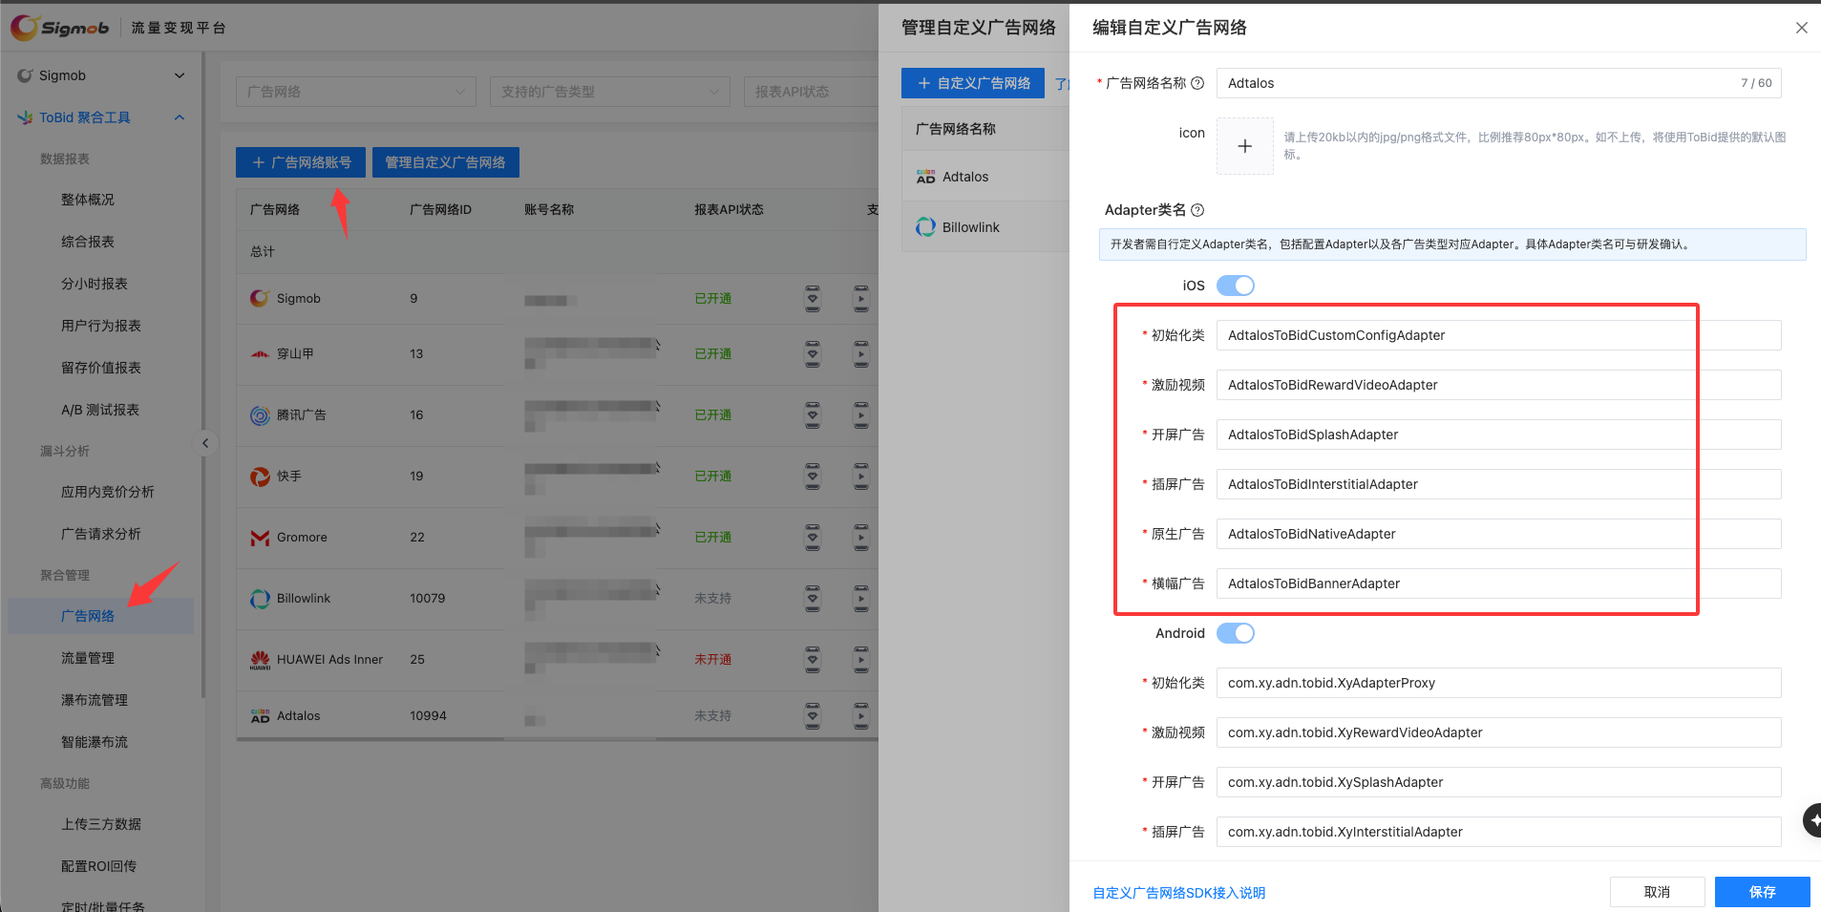Expand the Sigmob sidebar section chevron
Screen dimensions: 1821x912
pos(180,75)
